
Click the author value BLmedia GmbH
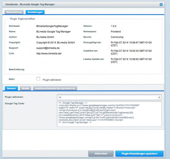tap(45, 37)
